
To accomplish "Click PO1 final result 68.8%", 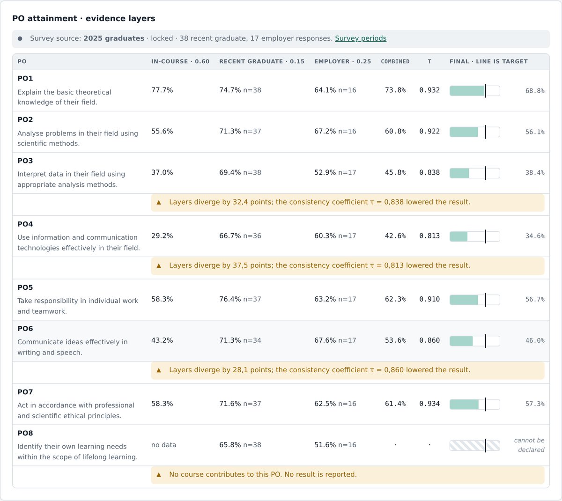I will point(535,91).
